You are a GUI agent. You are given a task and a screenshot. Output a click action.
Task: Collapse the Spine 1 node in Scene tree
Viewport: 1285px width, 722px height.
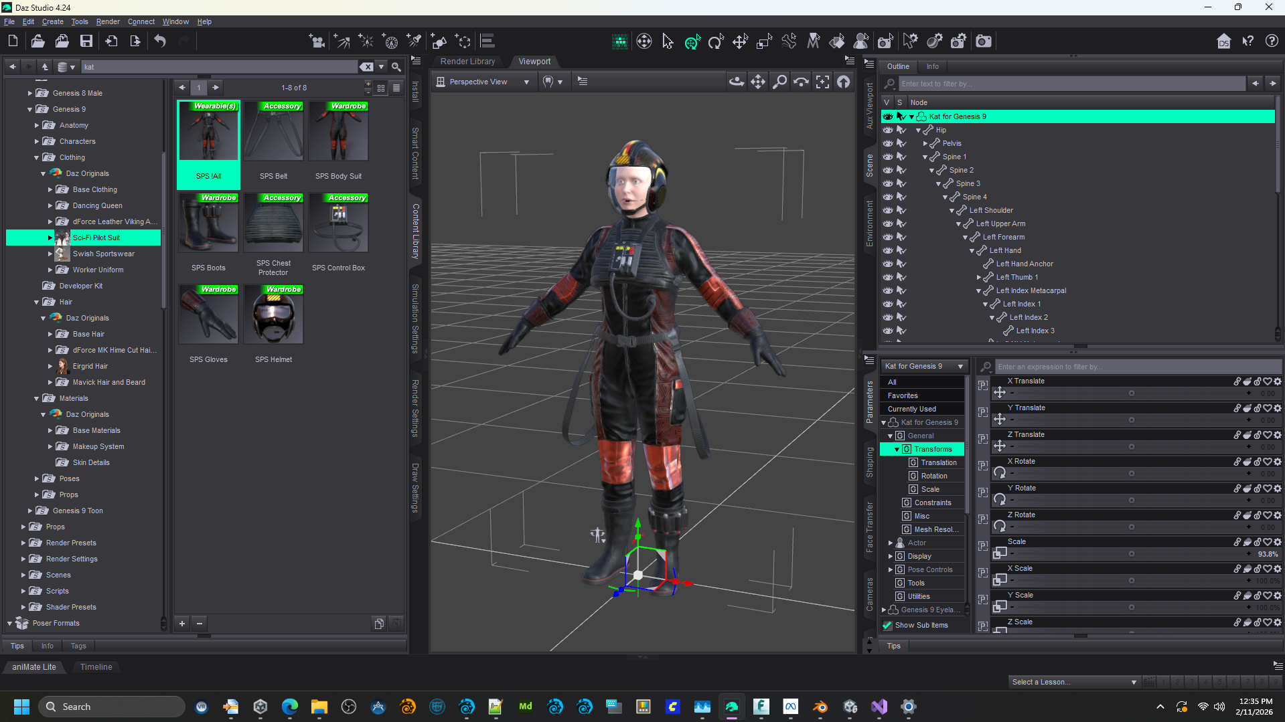click(x=925, y=157)
